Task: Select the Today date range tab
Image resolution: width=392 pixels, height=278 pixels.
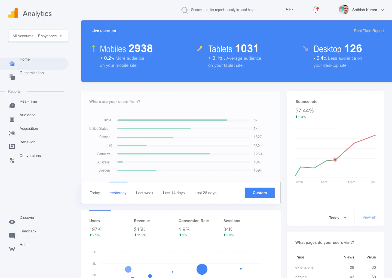Action: tap(95, 193)
